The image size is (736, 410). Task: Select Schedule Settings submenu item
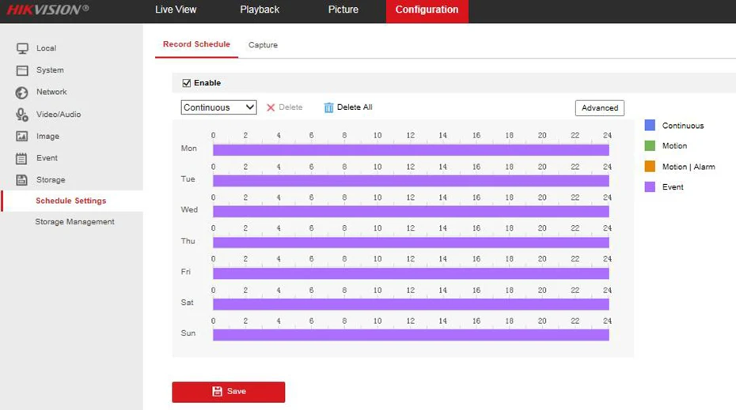[71, 201]
